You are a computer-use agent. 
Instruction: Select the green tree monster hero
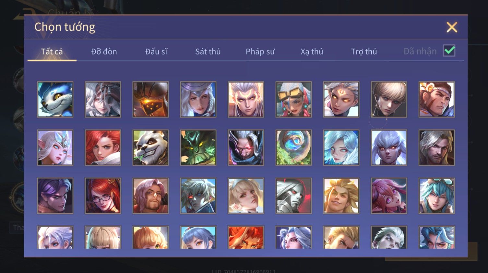(198, 147)
